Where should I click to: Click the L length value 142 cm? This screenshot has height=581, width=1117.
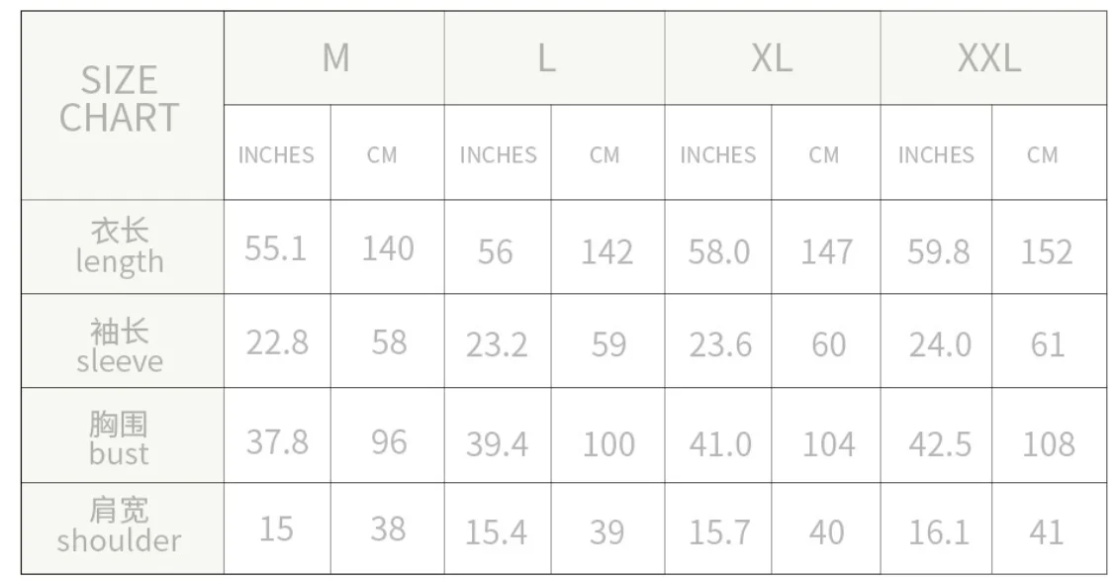point(606,251)
